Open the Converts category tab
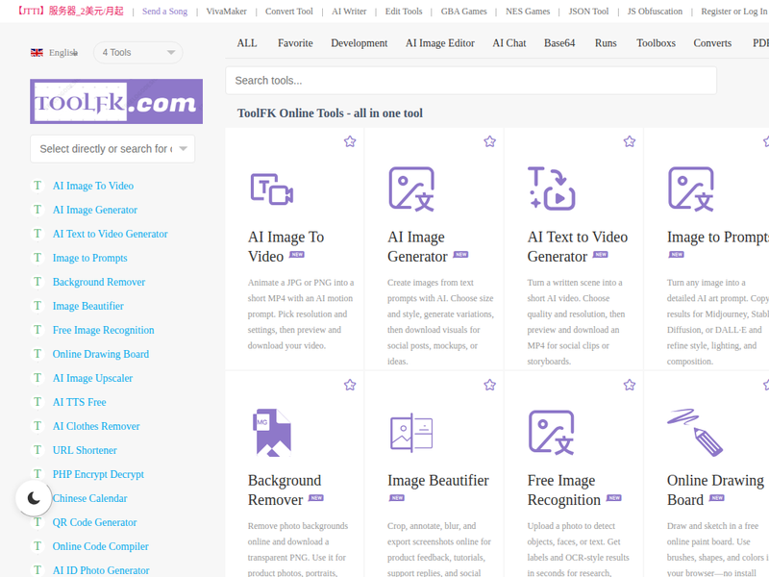 coord(712,43)
